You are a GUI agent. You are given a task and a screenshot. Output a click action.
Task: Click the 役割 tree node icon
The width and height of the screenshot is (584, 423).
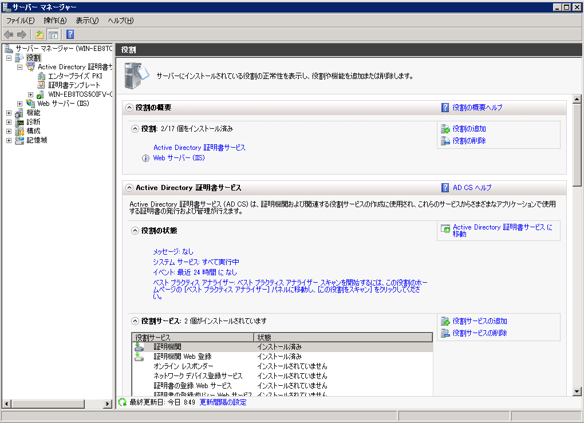(x=19, y=58)
